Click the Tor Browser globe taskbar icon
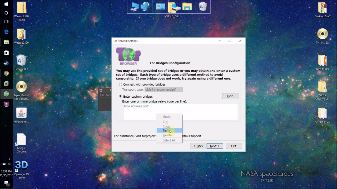Image resolution: width=337 pixels, height=189 pixels. pyautogui.click(x=6, y=94)
